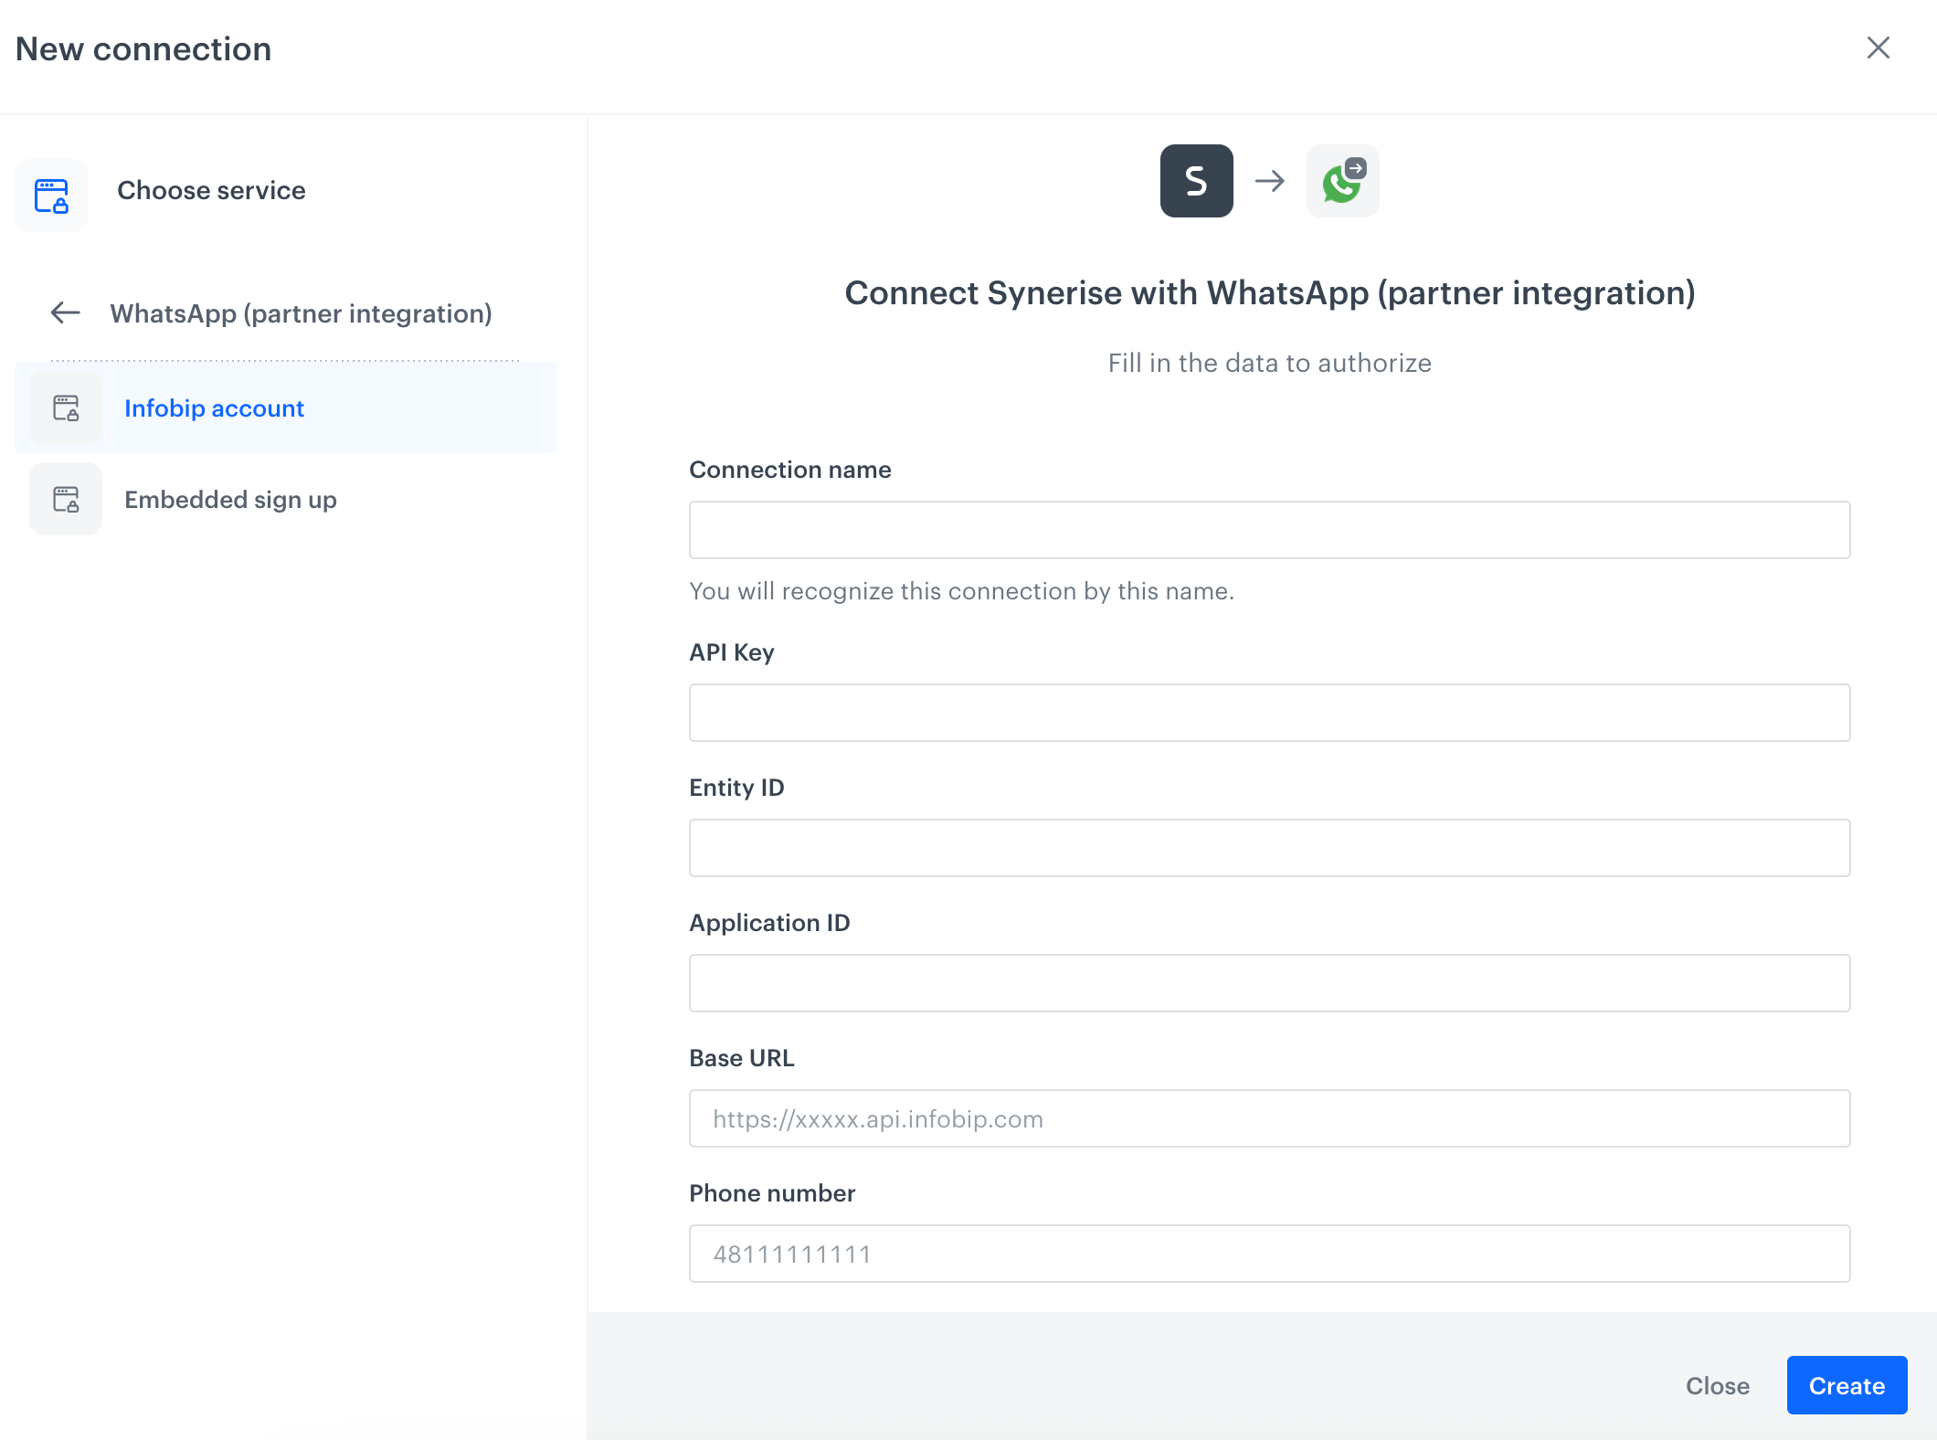Click the Infobip account icon

66,408
